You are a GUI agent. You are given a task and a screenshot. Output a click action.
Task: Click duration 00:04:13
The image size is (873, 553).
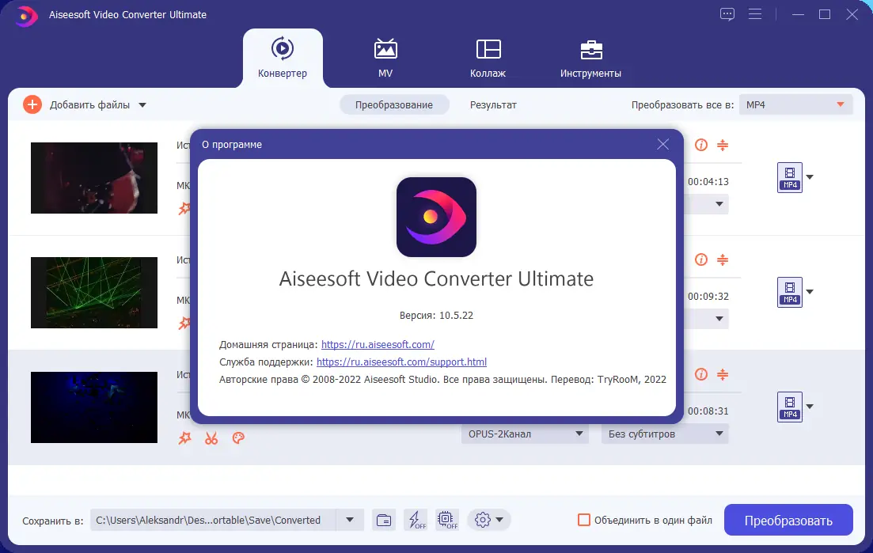[x=708, y=181]
